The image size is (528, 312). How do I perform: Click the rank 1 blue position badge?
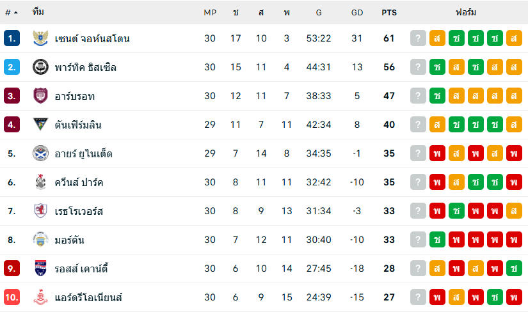(12, 38)
